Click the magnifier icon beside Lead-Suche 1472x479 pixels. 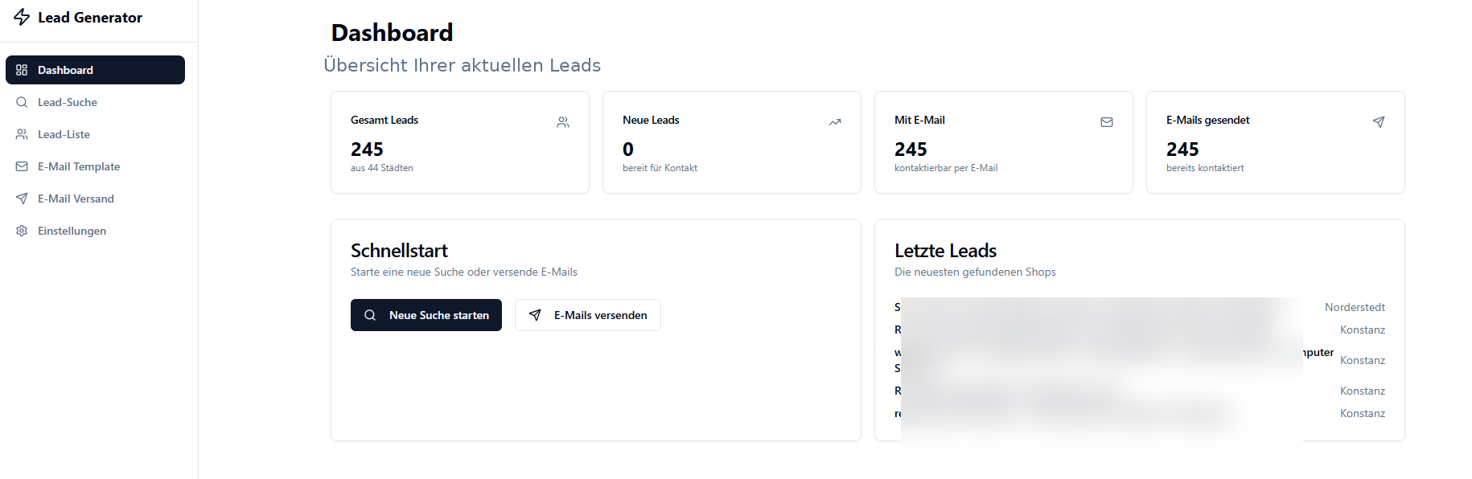[22, 102]
